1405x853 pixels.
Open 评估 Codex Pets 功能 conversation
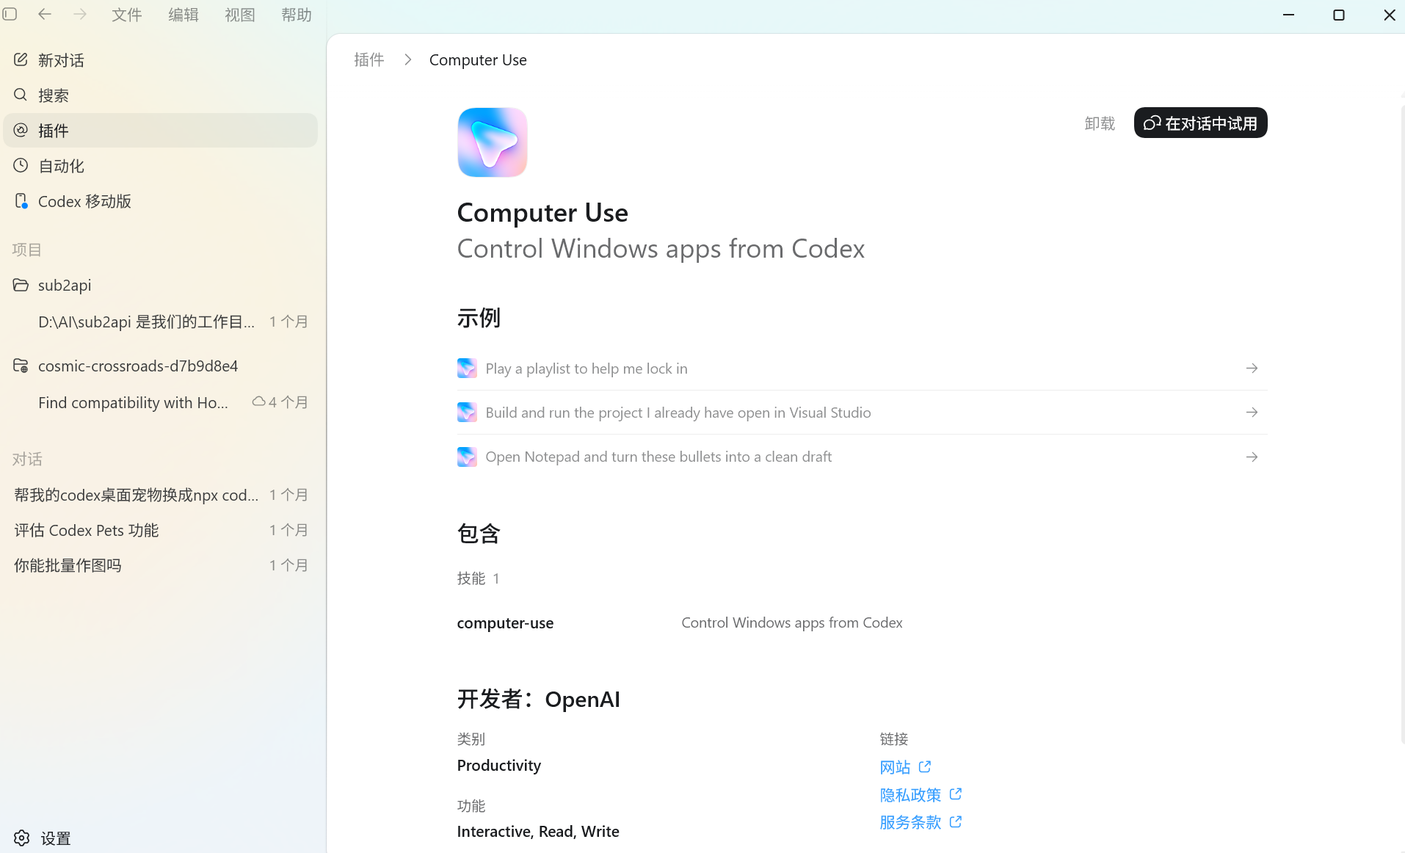coord(160,530)
